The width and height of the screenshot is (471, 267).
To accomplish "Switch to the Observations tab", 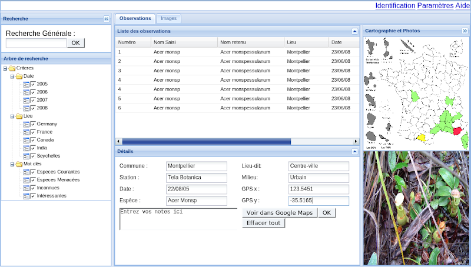I will click(x=135, y=18).
